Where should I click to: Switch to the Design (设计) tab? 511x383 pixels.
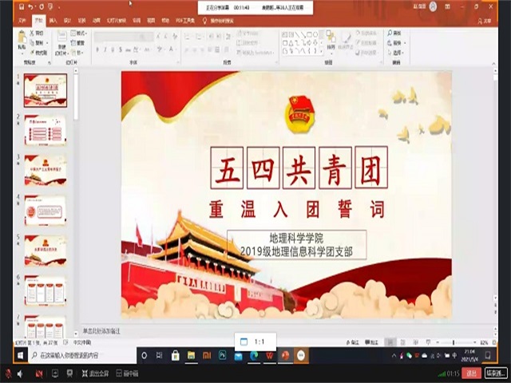pyautogui.click(x=67, y=21)
